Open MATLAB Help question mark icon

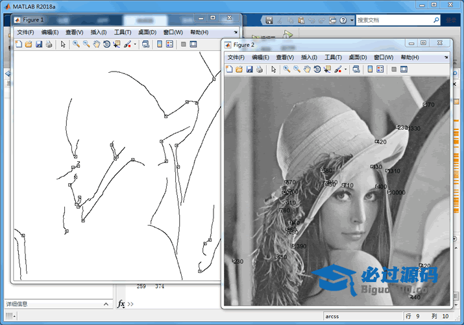(343, 20)
